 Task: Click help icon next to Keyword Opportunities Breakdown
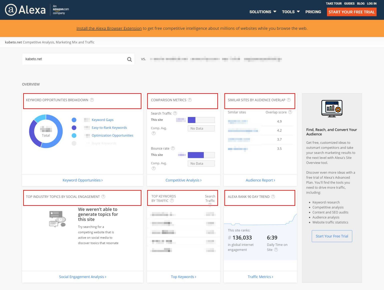(x=92, y=100)
